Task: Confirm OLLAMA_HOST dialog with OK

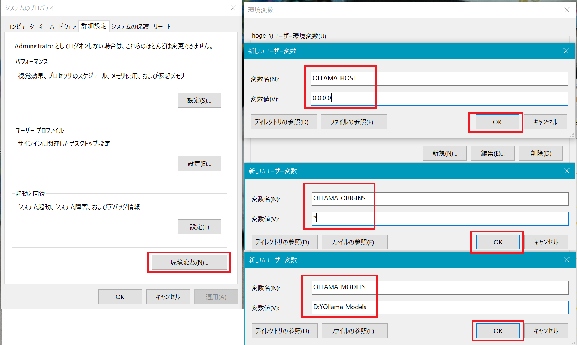Action: [497, 122]
